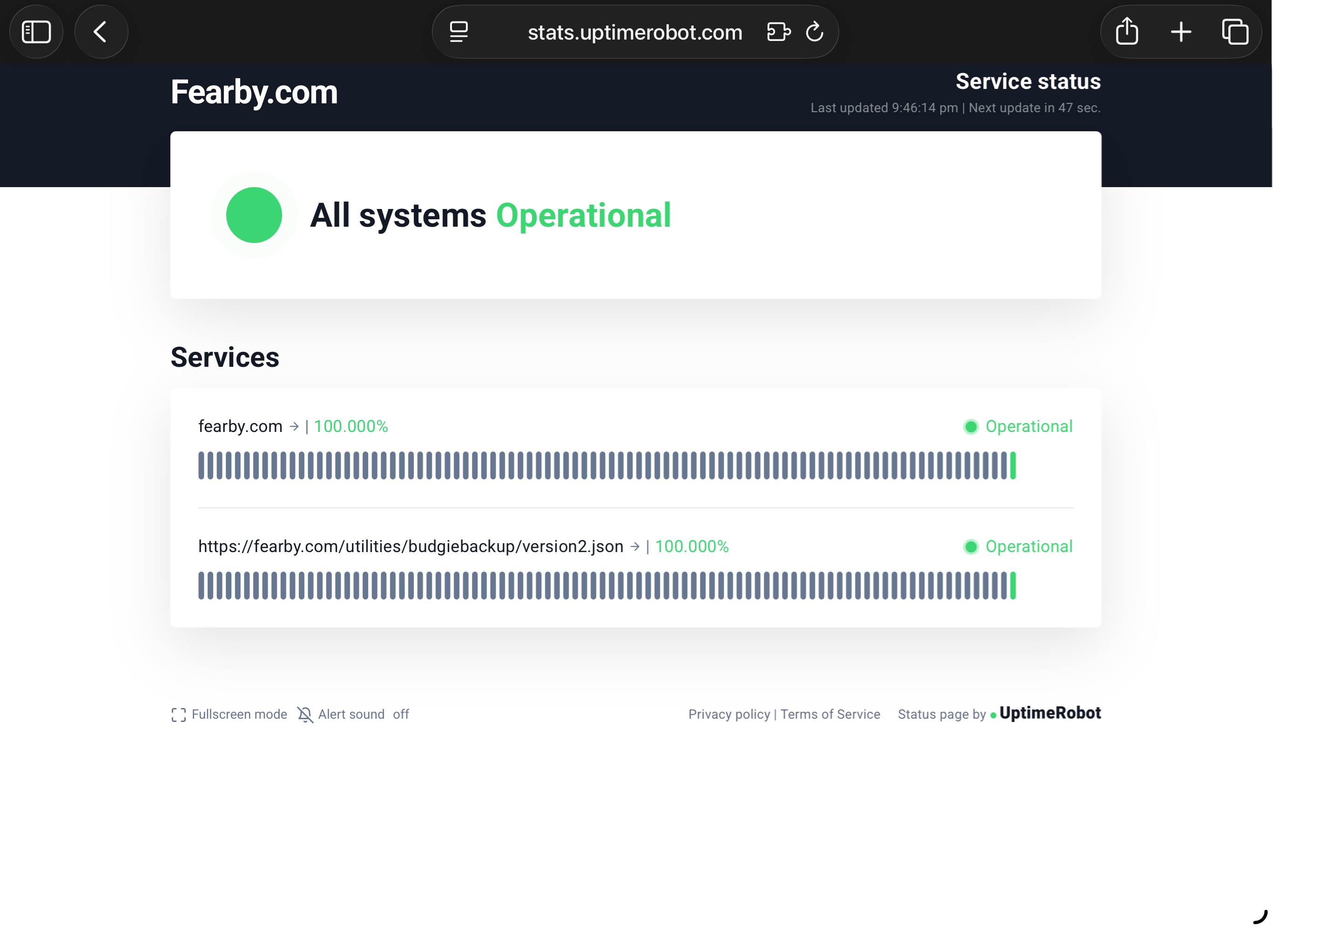
Task: Open the extensions icon in address bar
Action: point(778,32)
